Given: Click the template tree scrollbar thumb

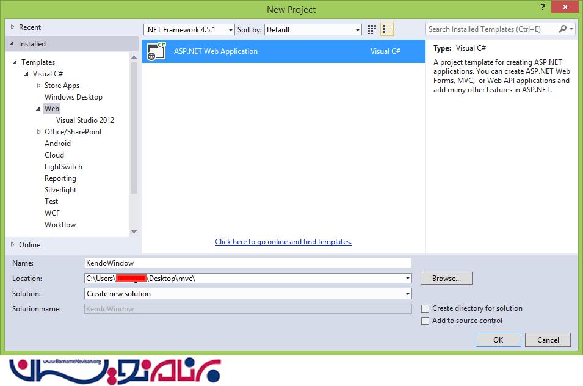Looking at the screenshot, I should [134, 128].
